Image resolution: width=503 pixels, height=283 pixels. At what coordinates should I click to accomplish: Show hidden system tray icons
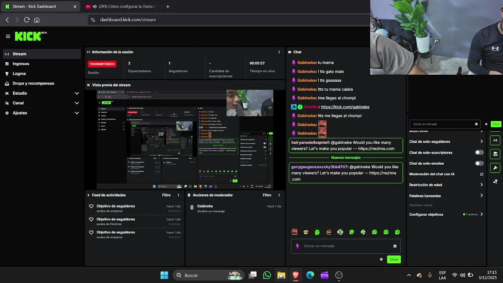pyautogui.click(x=409, y=275)
